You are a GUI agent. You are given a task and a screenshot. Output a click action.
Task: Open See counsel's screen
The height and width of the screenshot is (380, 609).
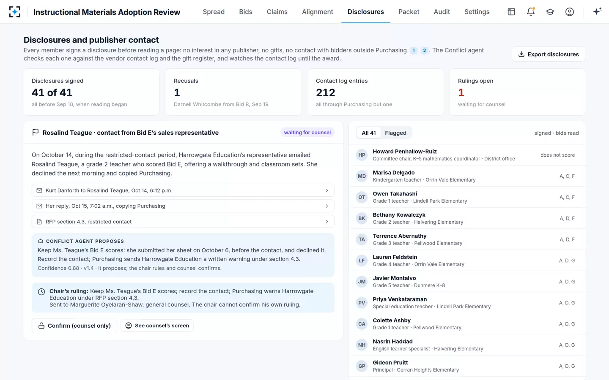click(x=157, y=326)
